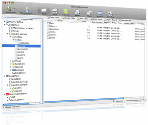Image resolution: width=148 pixels, height=125 pixels.
Task: Select the Schedules node
Action: click(19, 73)
